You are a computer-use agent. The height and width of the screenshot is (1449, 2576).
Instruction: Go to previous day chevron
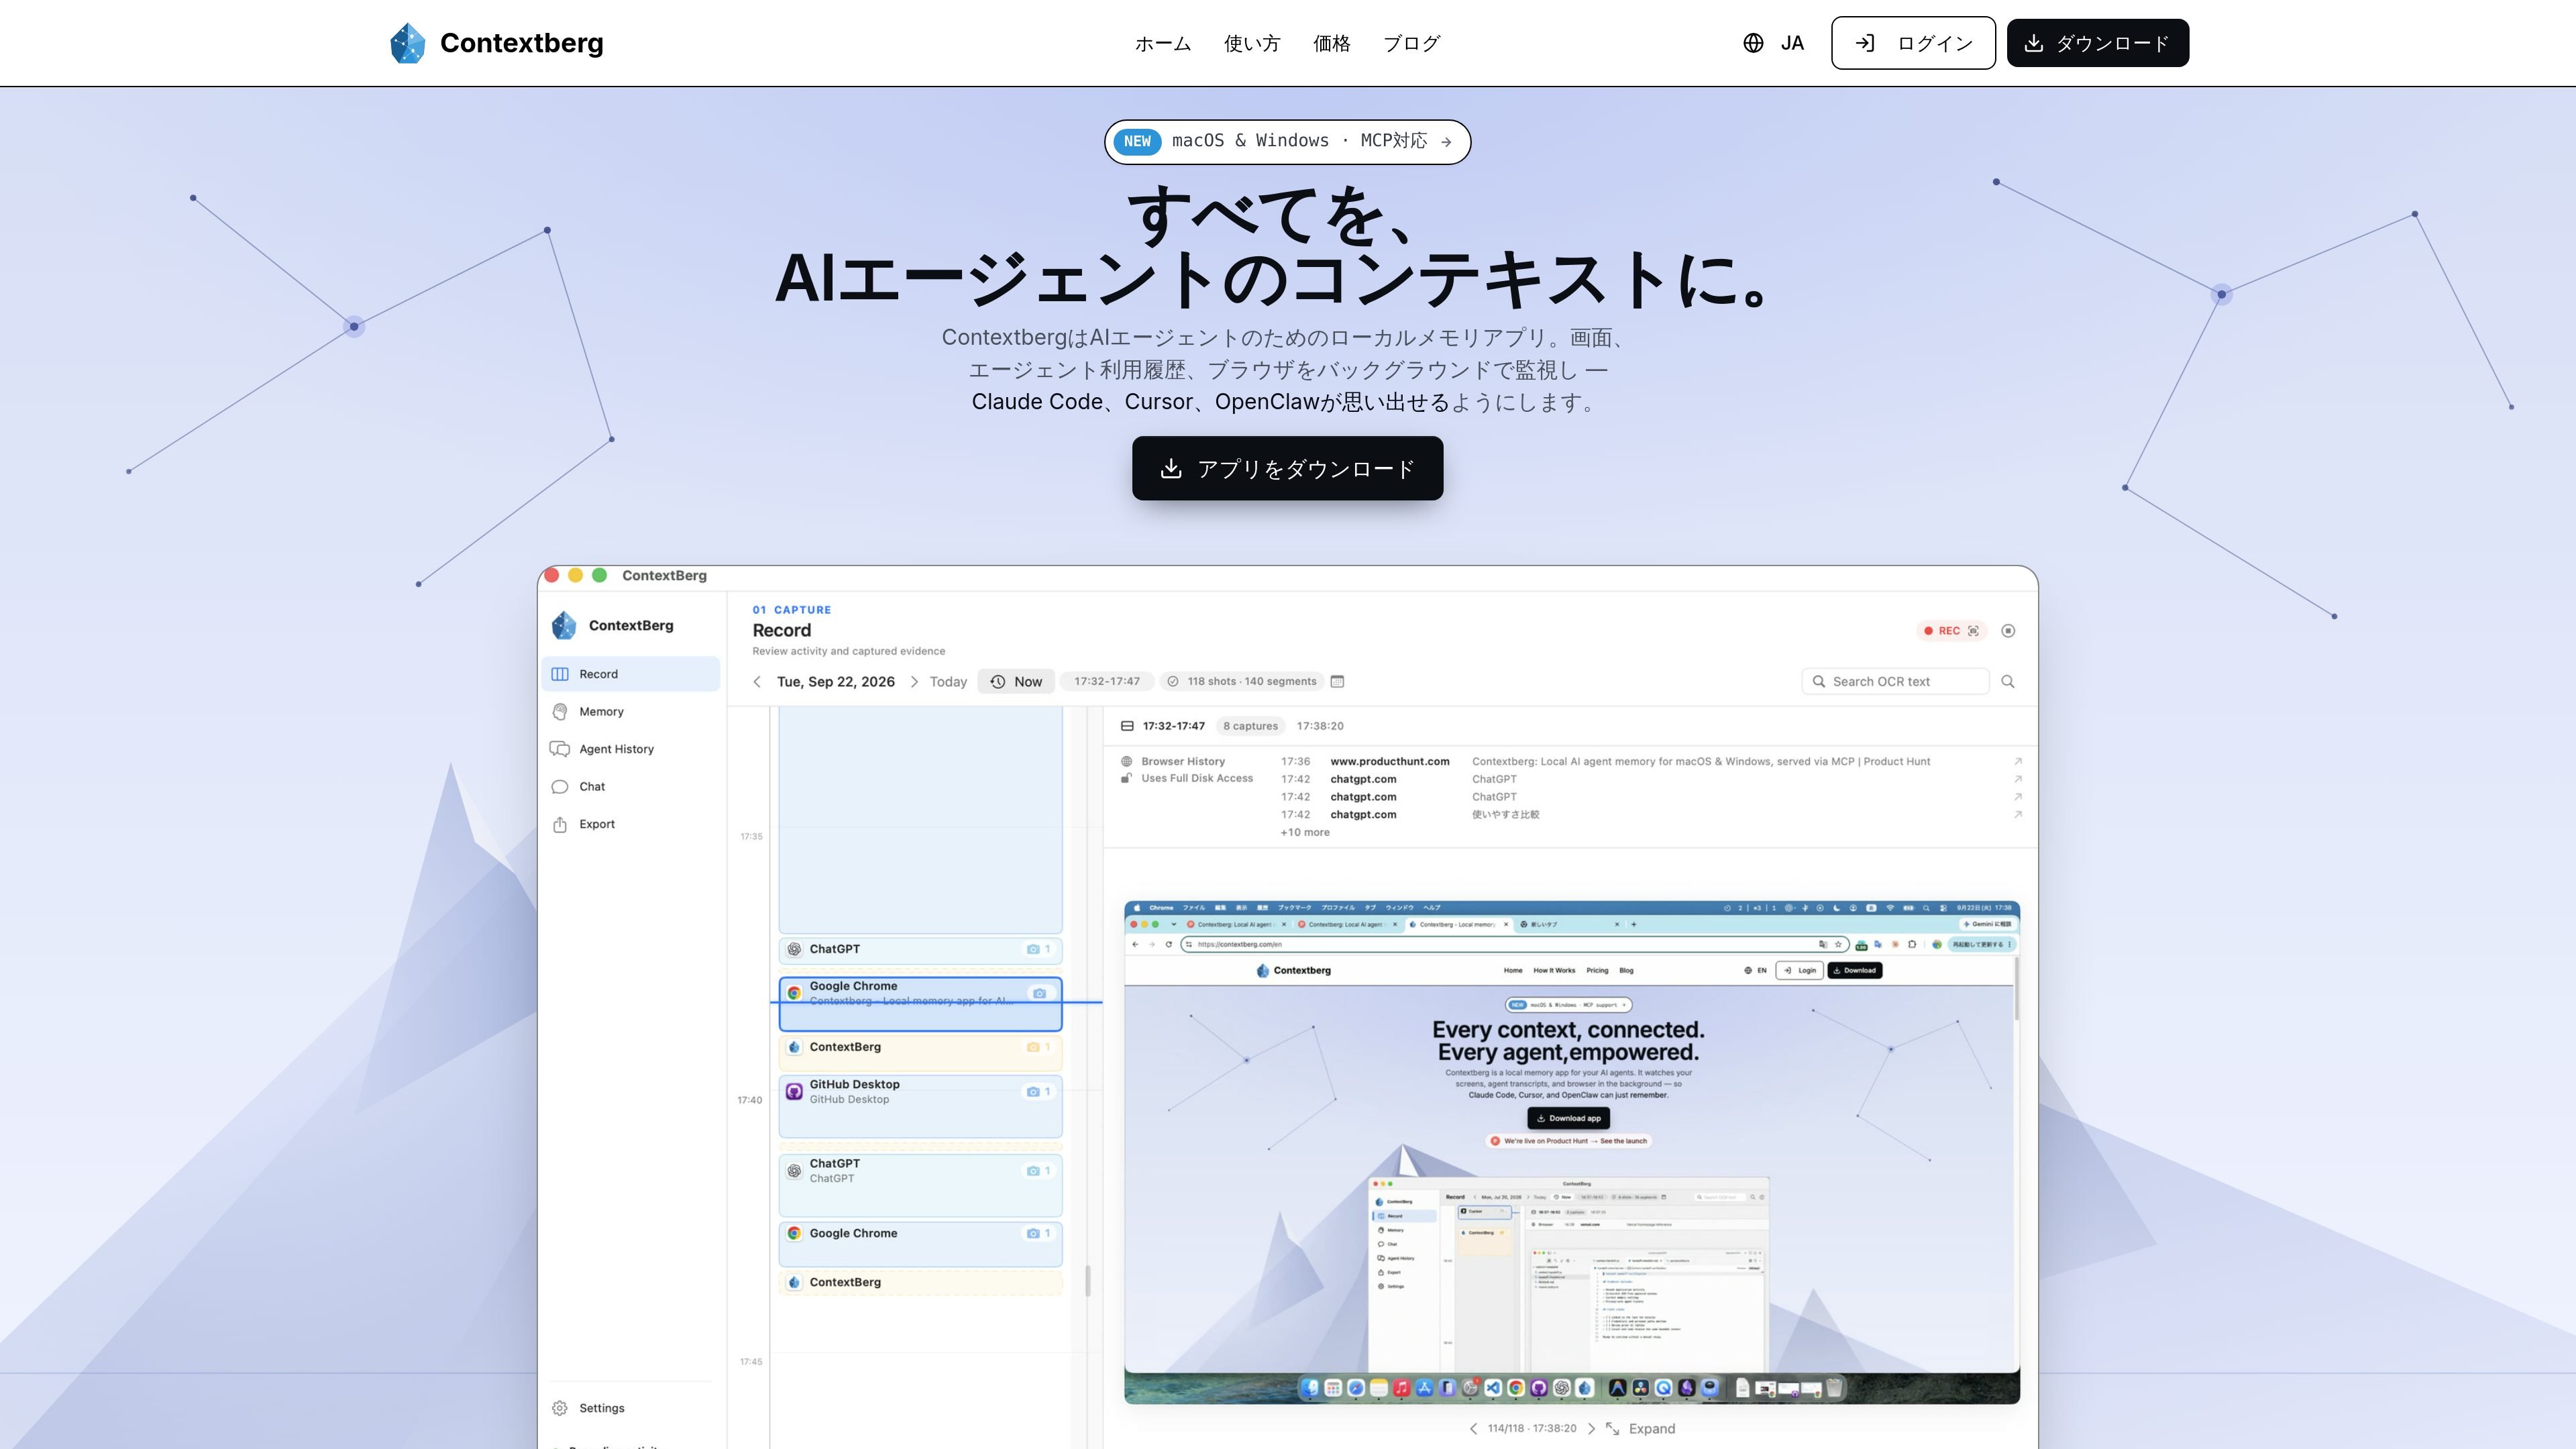click(x=757, y=681)
